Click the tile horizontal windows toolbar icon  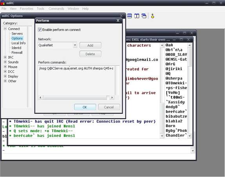point(130,16)
